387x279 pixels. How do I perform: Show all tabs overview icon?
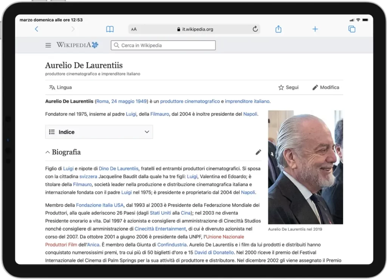[x=351, y=29]
